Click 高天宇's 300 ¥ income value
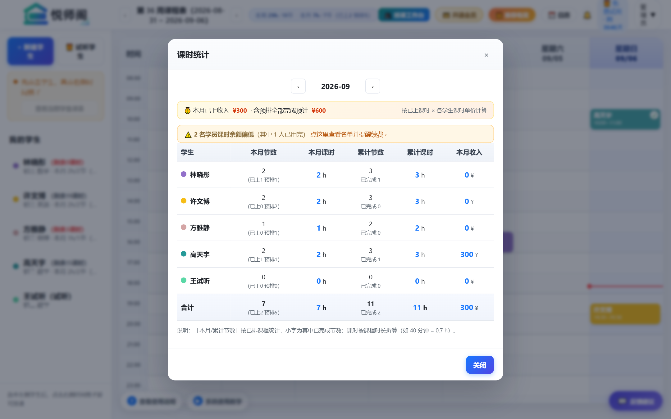This screenshot has width=671, height=419. pyautogui.click(x=469, y=255)
